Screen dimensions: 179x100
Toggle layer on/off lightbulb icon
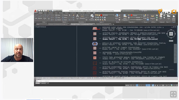(96, 15)
